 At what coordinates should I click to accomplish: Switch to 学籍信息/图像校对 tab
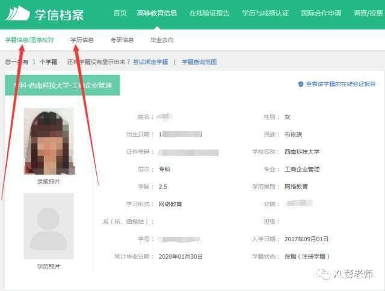coord(29,40)
